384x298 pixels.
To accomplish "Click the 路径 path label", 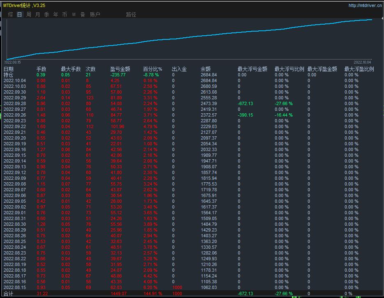I will point(131,14).
